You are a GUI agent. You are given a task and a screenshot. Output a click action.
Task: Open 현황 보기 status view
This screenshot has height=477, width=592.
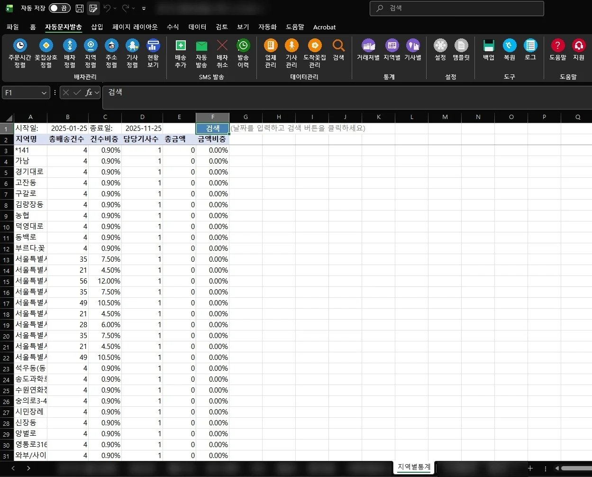pos(153,46)
